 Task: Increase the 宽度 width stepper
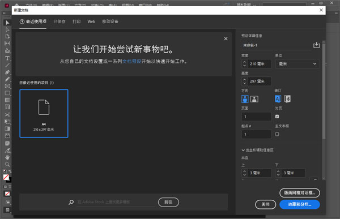tap(245, 62)
